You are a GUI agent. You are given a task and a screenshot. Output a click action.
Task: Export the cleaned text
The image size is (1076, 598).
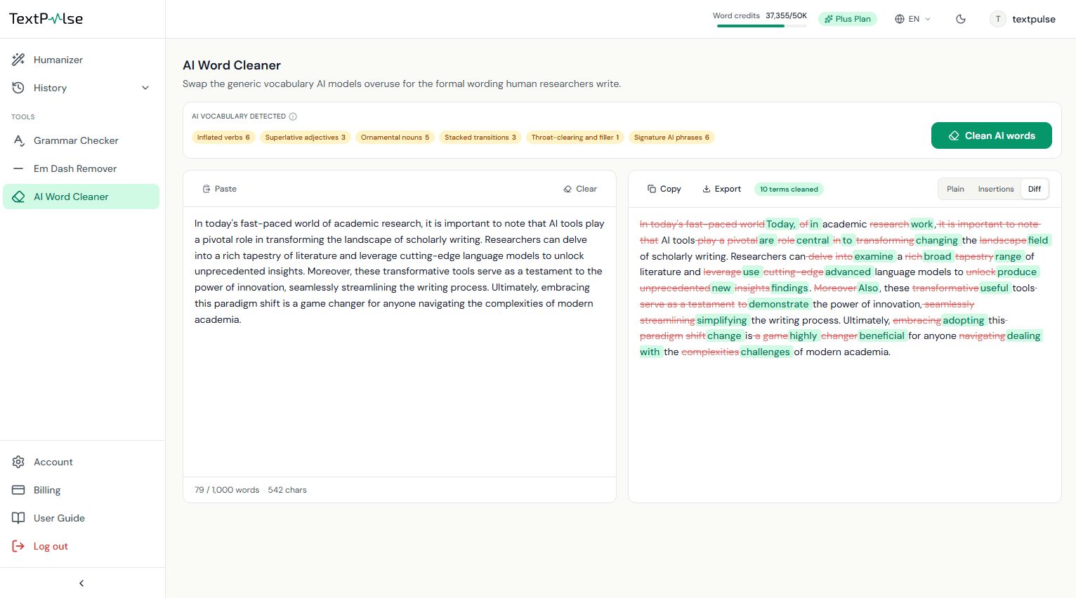pos(722,189)
